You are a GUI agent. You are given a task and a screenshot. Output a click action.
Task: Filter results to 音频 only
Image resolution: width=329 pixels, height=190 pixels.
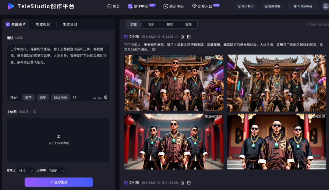coord(188,24)
